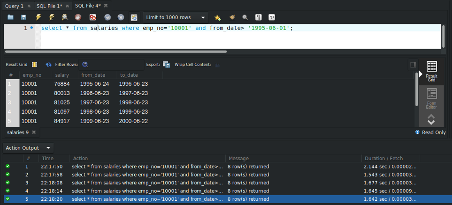This screenshot has width=452, height=205.
Task: Commit transaction checkmark icon
Action: [107, 17]
